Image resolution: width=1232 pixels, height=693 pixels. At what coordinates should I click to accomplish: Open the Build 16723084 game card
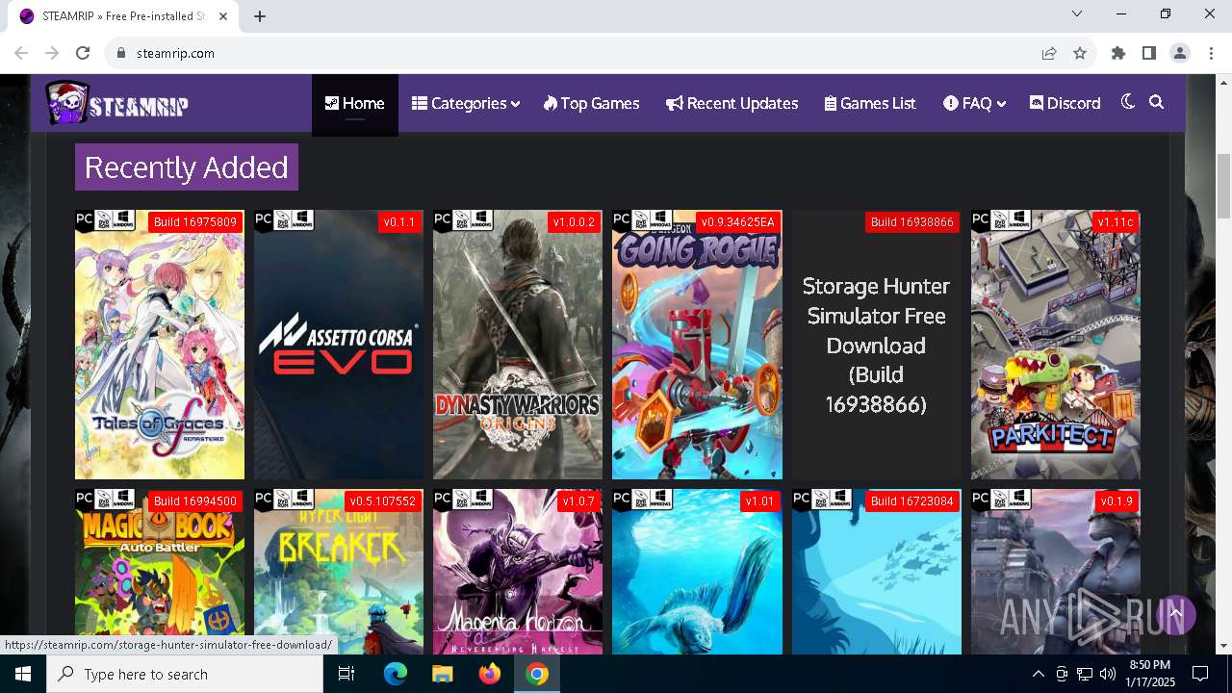[876, 572]
